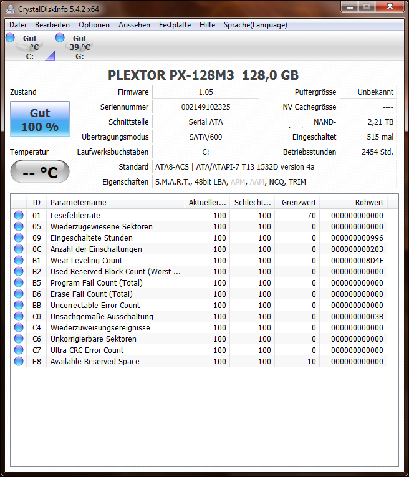The height and width of the screenshot is (477, 409).
Task: Select drive G: showing 39 °C
Action: [80, 47]
